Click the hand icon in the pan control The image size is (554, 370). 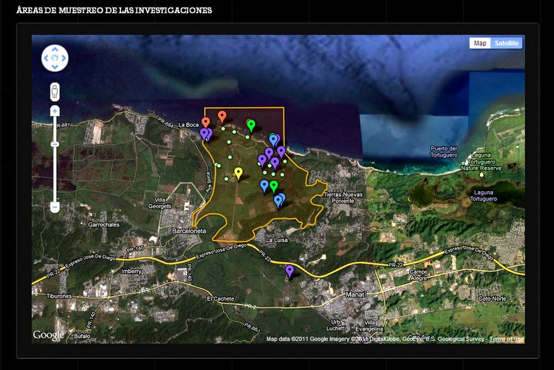(x=55, y=58)
